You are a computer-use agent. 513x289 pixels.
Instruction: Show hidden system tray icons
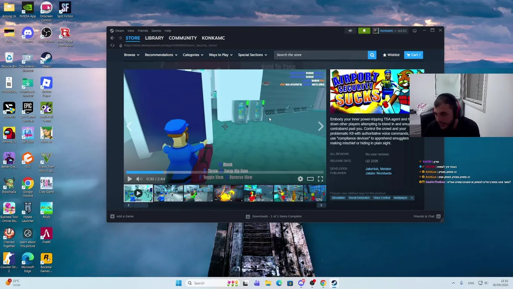coord(453,283)
